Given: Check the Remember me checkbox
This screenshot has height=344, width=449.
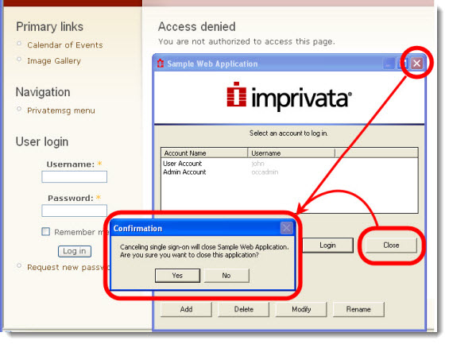Looking at the screenshot, I should click(x=45, y=231).
